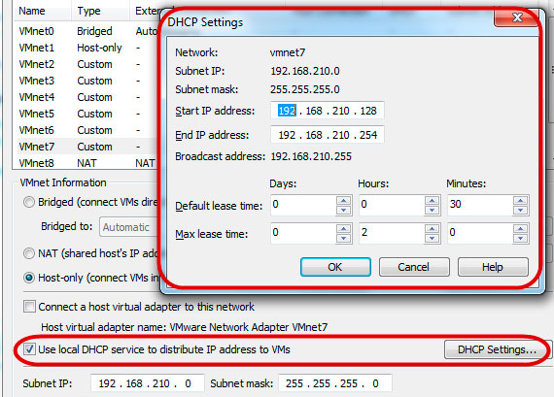Select the Host-only radio option
Image resolution: width=554 pixels, height=397 pixels.
[x=29, y=278]
